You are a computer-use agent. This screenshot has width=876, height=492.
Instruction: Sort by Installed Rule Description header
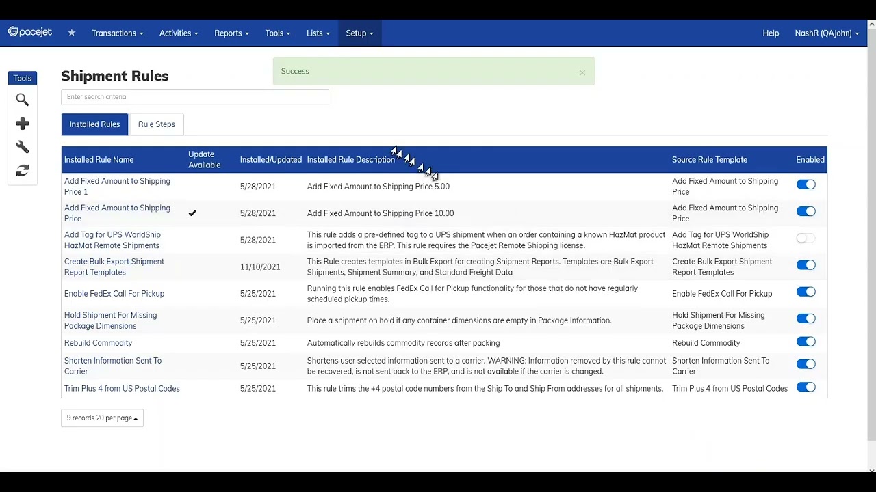[x=351, y=160]
